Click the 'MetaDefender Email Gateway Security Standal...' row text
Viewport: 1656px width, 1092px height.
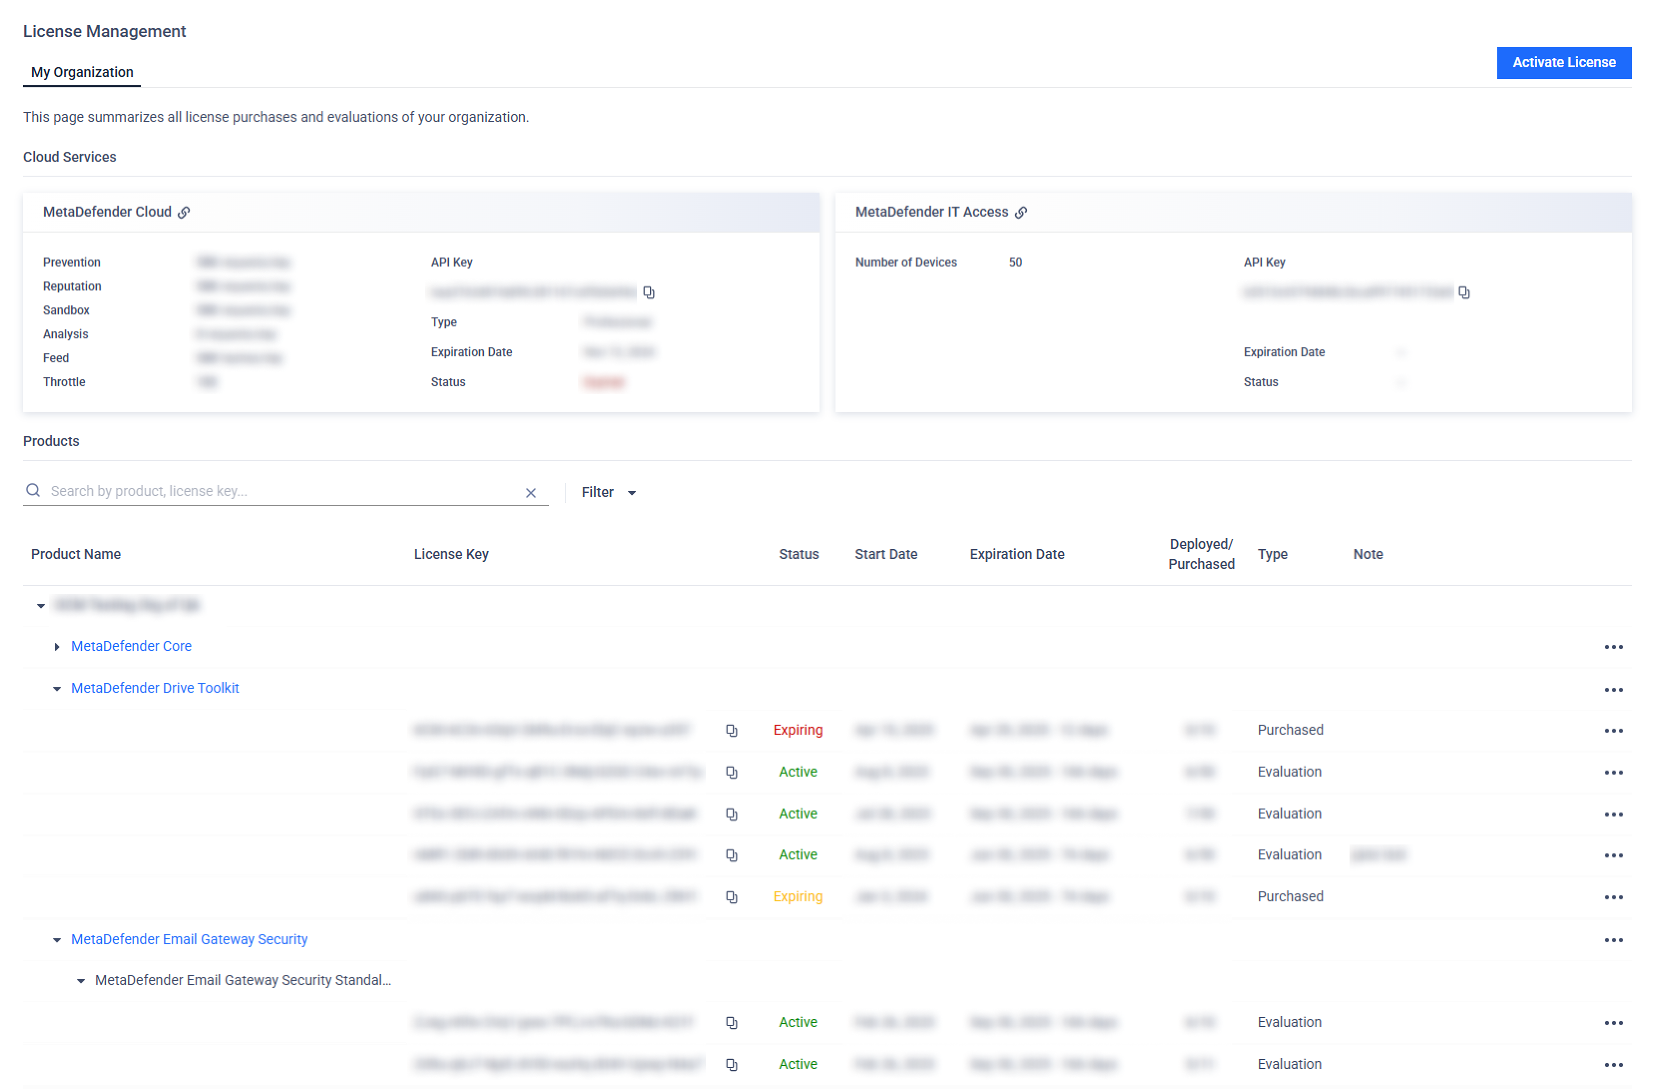[x=243, y=980]
